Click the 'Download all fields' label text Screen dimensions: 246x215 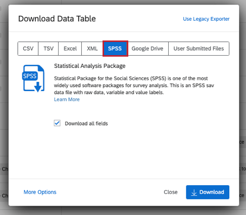[x=86, y=123]
